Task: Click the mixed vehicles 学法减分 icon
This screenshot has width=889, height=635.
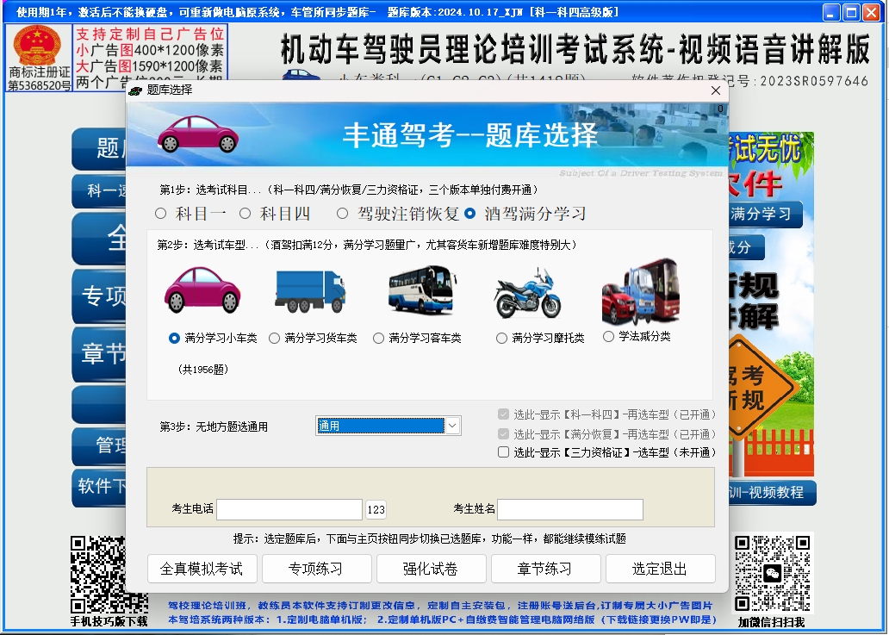Action: click(640, 293)
